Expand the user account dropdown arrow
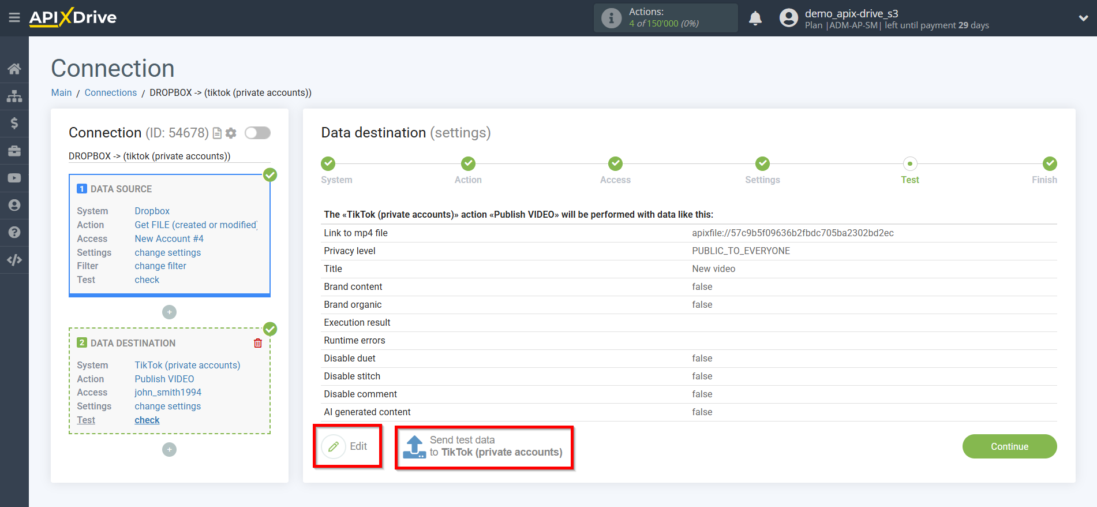 [x=1083, y=18]
